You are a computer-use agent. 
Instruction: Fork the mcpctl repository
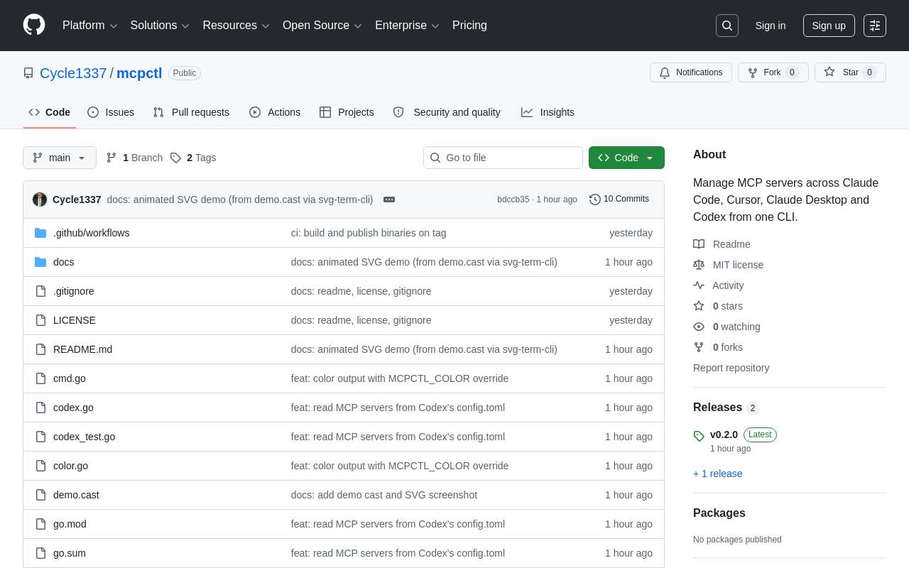tap(773, 72)
